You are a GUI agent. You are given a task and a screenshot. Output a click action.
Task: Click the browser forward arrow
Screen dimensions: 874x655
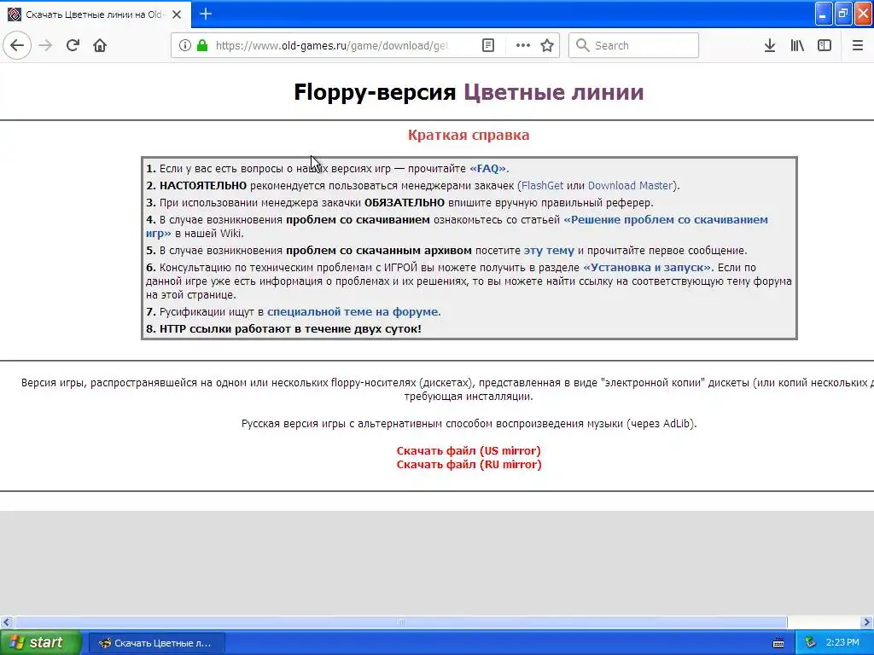(46, 45)
